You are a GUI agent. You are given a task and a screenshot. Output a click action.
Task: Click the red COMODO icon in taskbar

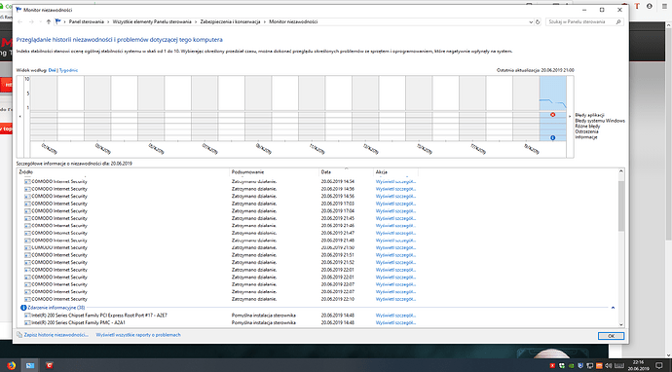click(x=50, y=365)
